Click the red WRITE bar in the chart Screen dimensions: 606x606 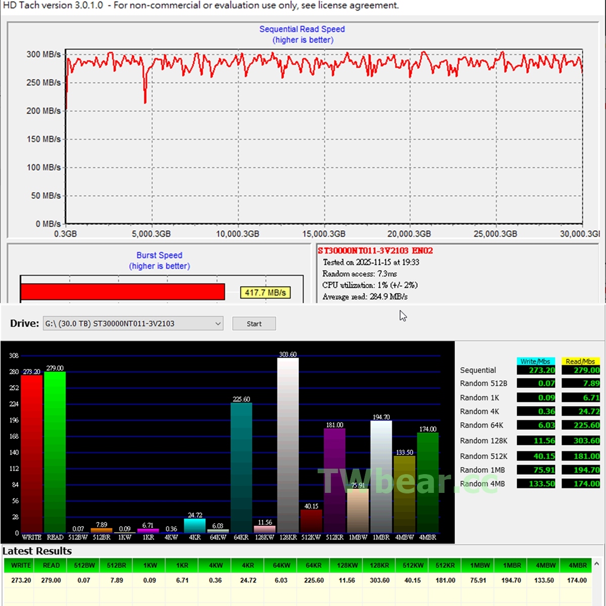[x=31, y=454]
